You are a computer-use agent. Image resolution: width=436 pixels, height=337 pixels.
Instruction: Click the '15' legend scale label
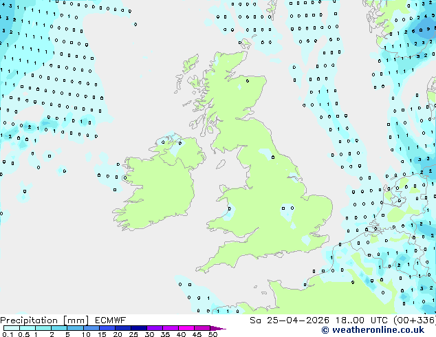point(102,334)
